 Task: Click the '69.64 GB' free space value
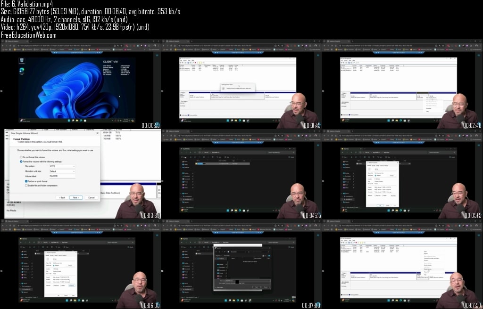pos(108,132)
